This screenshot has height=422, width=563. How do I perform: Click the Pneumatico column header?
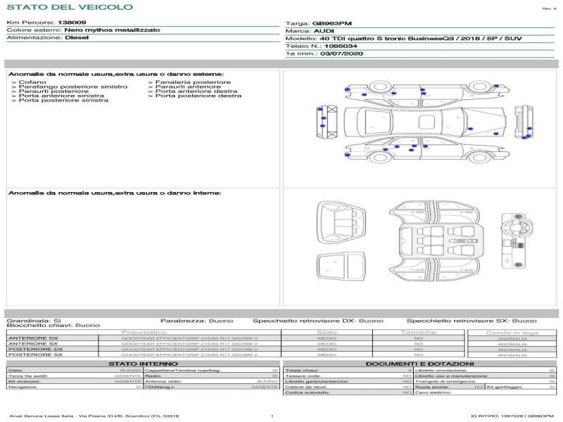coord(144,332)
